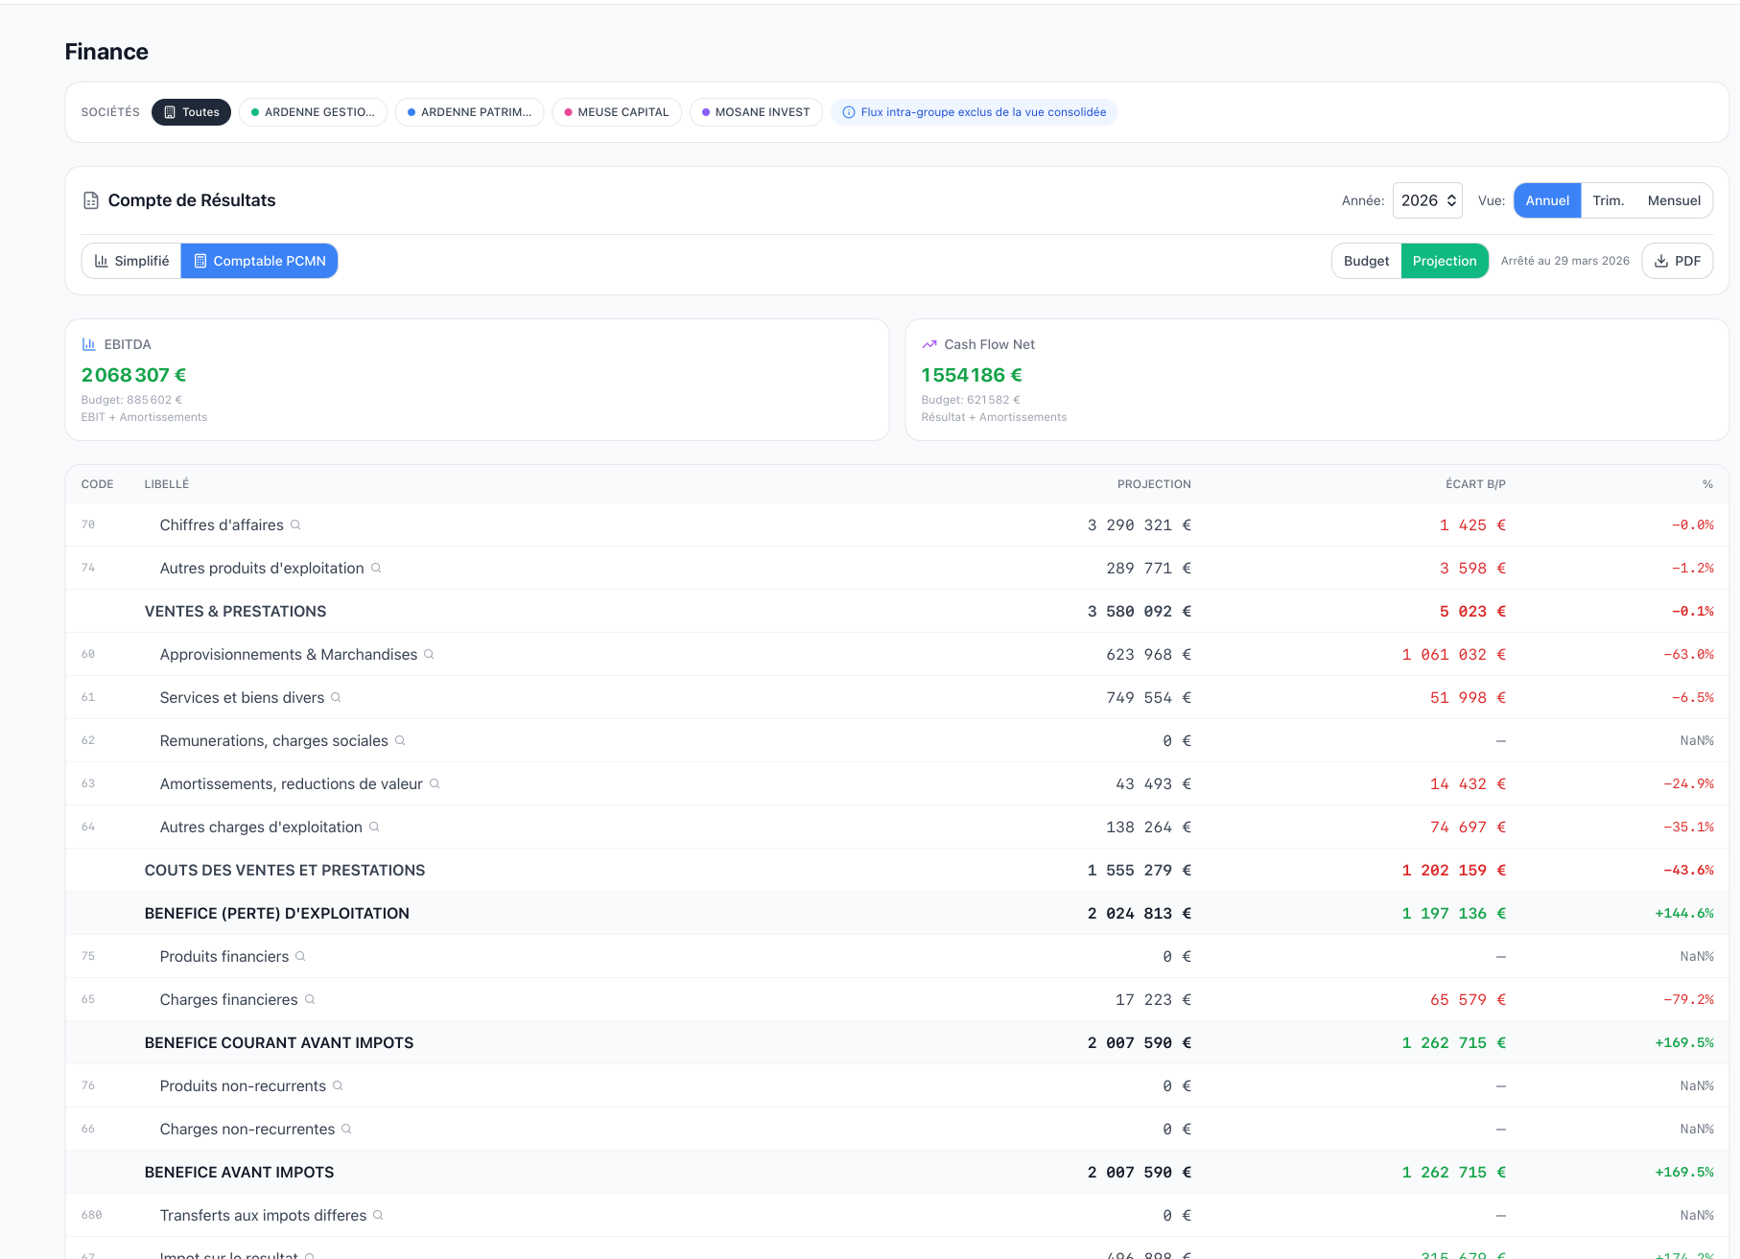Open the Année 2026 dropdown
This screenshot has width=1740, height=1259.
tap(1427, 200)
